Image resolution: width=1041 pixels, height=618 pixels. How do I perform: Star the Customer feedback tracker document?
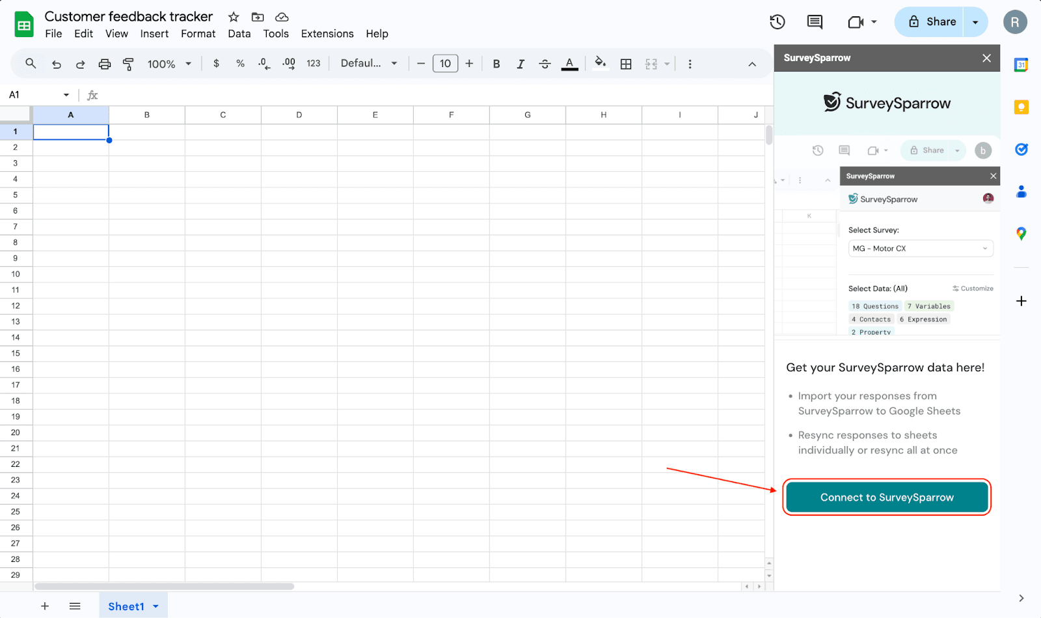click(234, 17)
